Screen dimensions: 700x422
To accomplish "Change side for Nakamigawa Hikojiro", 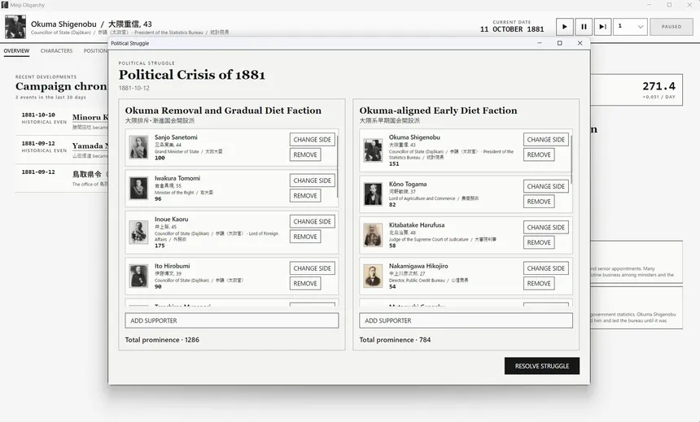I will click(546, 268).
